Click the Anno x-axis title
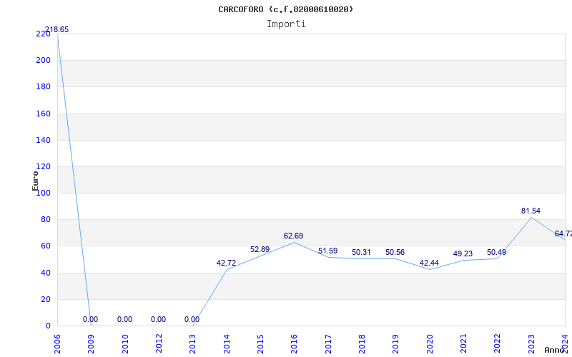 tap(555, 350)
